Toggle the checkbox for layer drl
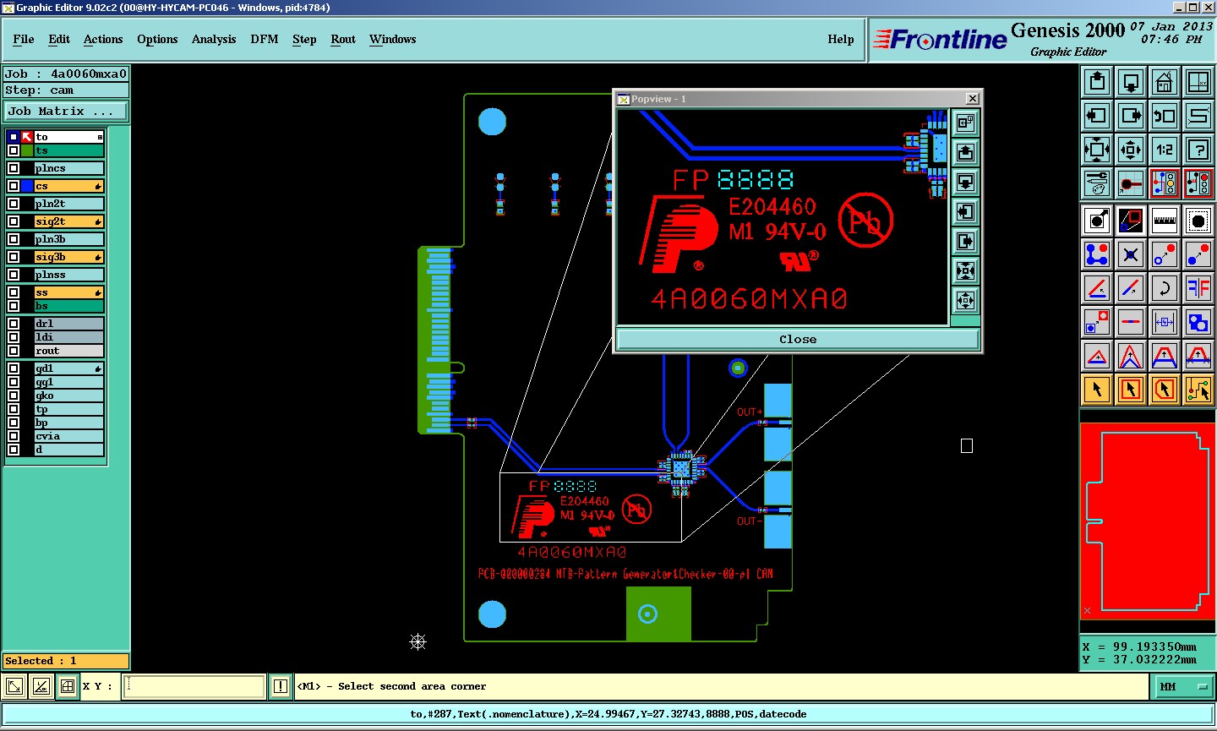 coord(14,324)
